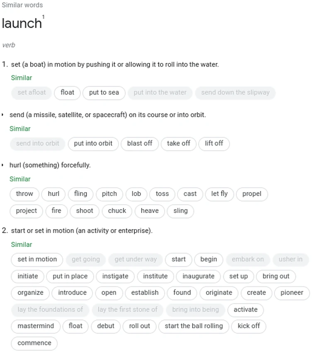313x353 pixels.
Task: Click the 'propel' synonym chip
Action: (x=252, y=194)
